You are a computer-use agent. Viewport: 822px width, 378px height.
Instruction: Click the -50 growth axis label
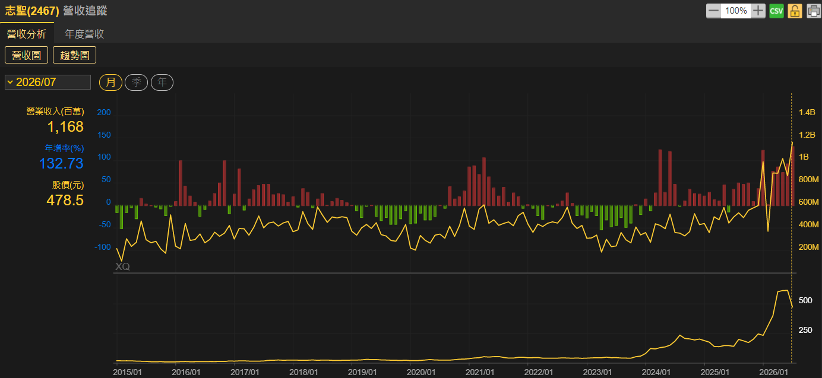(x=104, y=225)
